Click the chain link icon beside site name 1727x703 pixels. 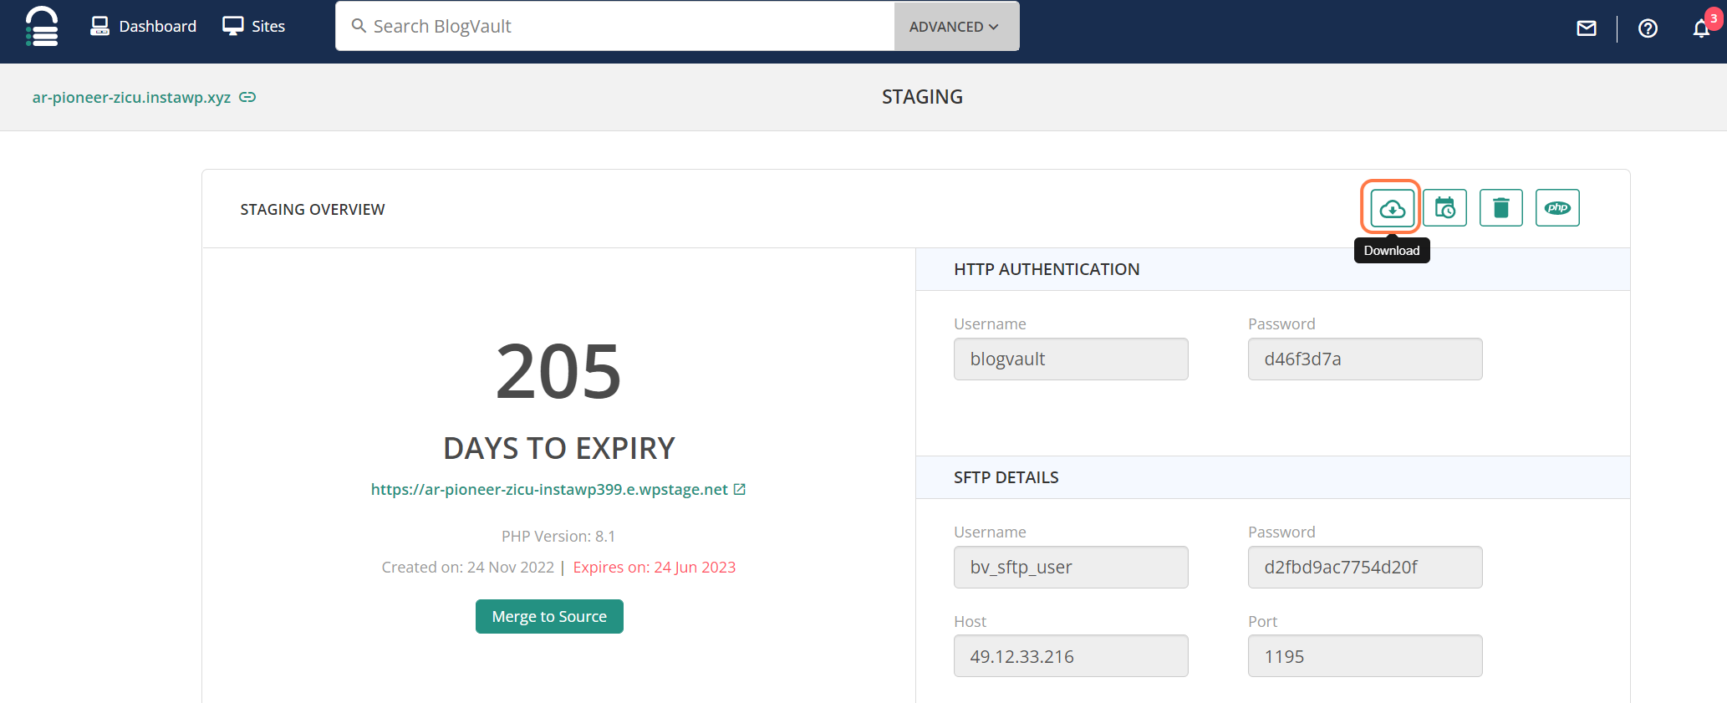click(247, 97)
